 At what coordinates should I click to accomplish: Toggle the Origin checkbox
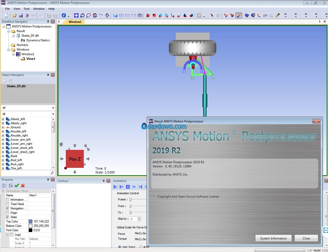[7, 213]
